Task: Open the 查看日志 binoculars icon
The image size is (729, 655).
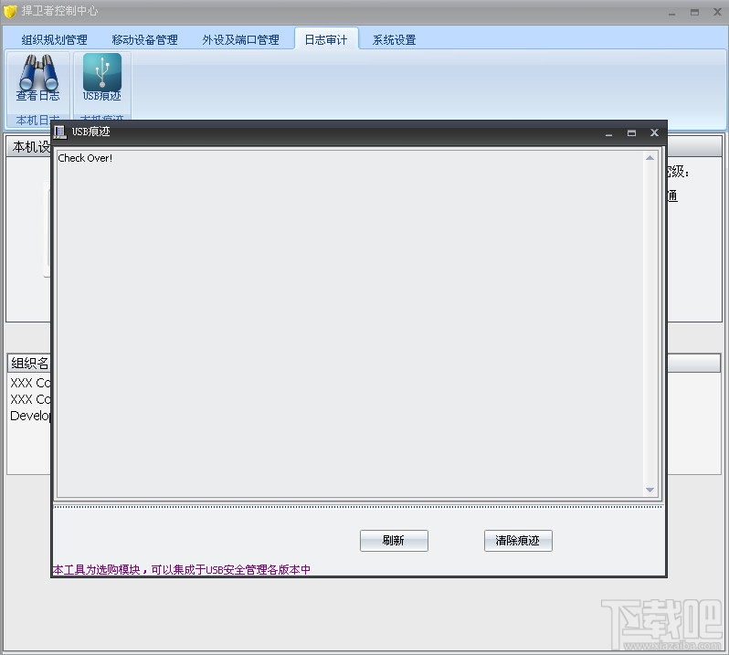Action: pyautogui.click(x=38, y=78)
